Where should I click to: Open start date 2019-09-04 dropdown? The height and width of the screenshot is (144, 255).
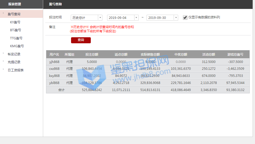tap(123, 18)
